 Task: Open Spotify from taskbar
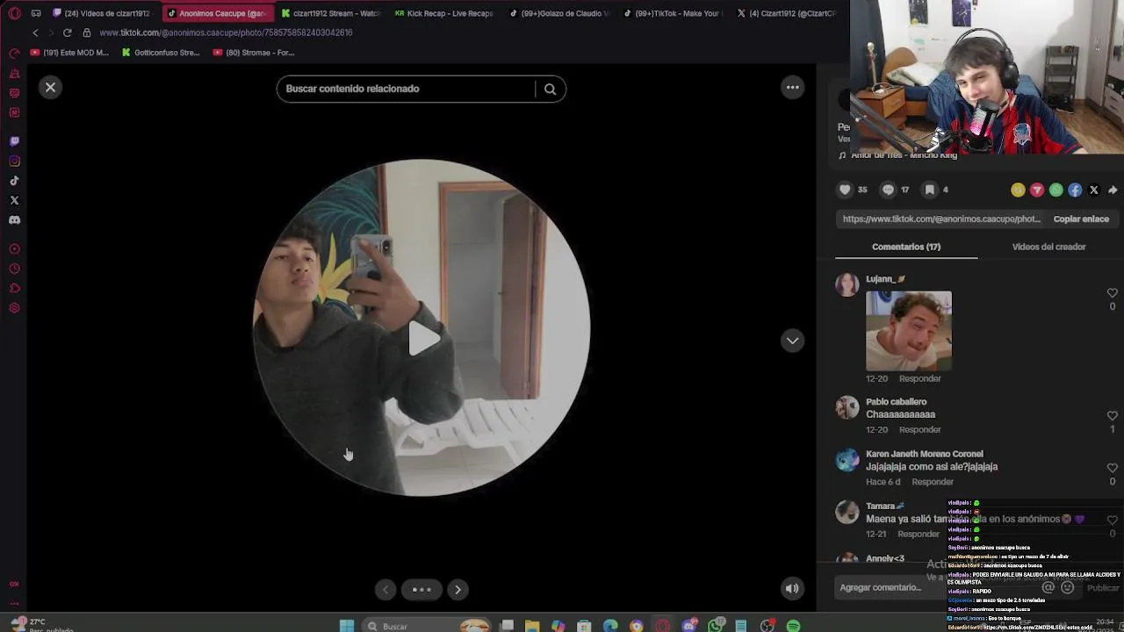click(794, 626)
